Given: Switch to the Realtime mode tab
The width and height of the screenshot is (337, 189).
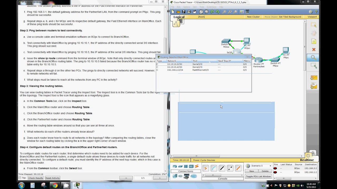Looking at the screenshot, I should [x=307, y=160].
